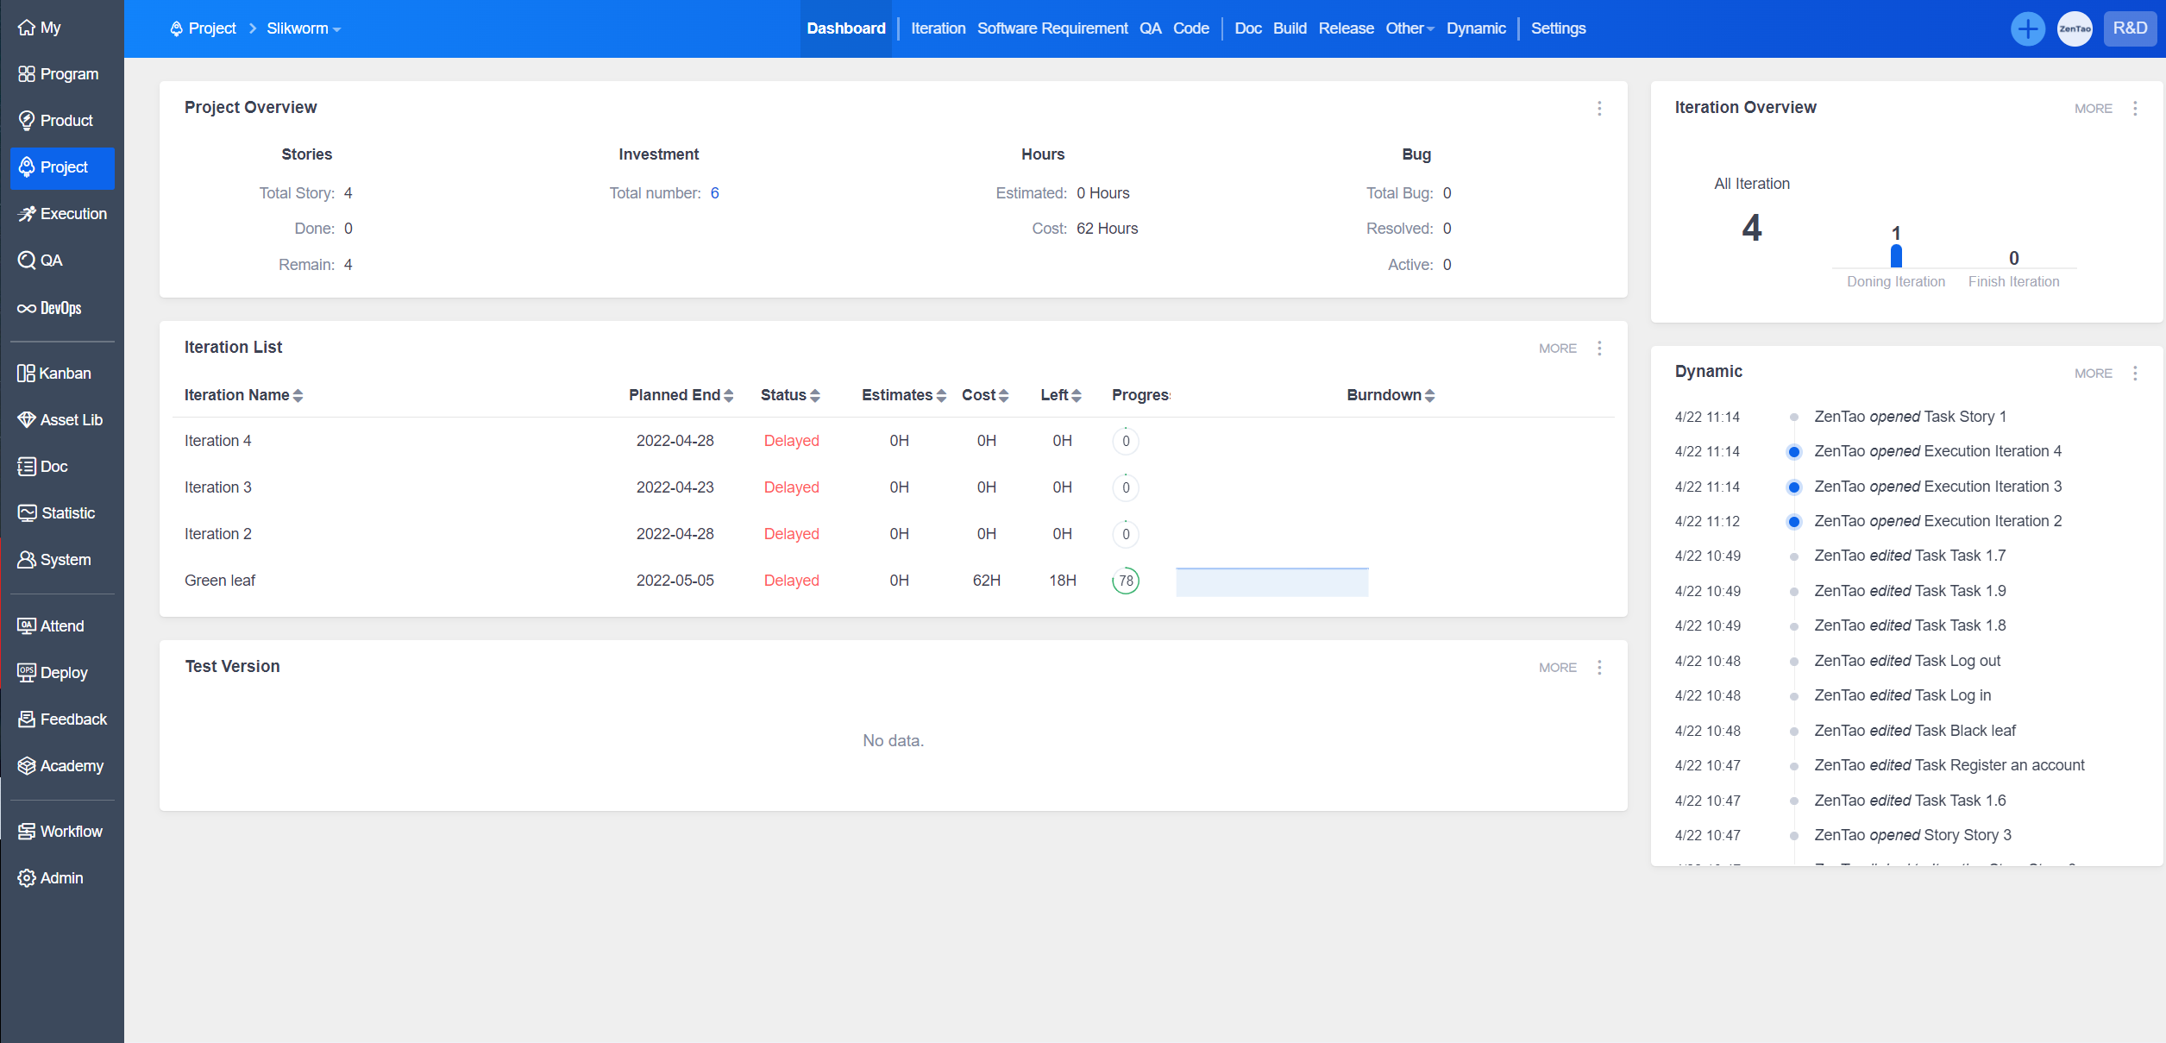This screenshot has width=2166, height=1043.
Task: Open the Feedback sidebar icon
Action: [x=27, y=719]
